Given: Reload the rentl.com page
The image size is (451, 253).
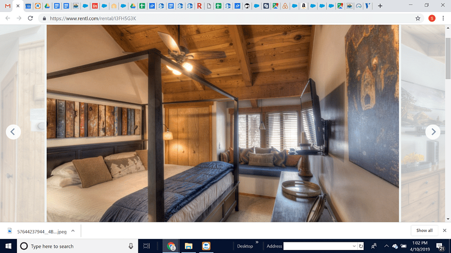Looking at the screenshot, I should pyautogui.click(x=30, y=18).
